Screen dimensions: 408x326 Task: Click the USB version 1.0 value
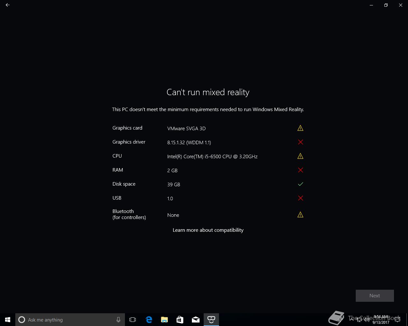(170, 198)
